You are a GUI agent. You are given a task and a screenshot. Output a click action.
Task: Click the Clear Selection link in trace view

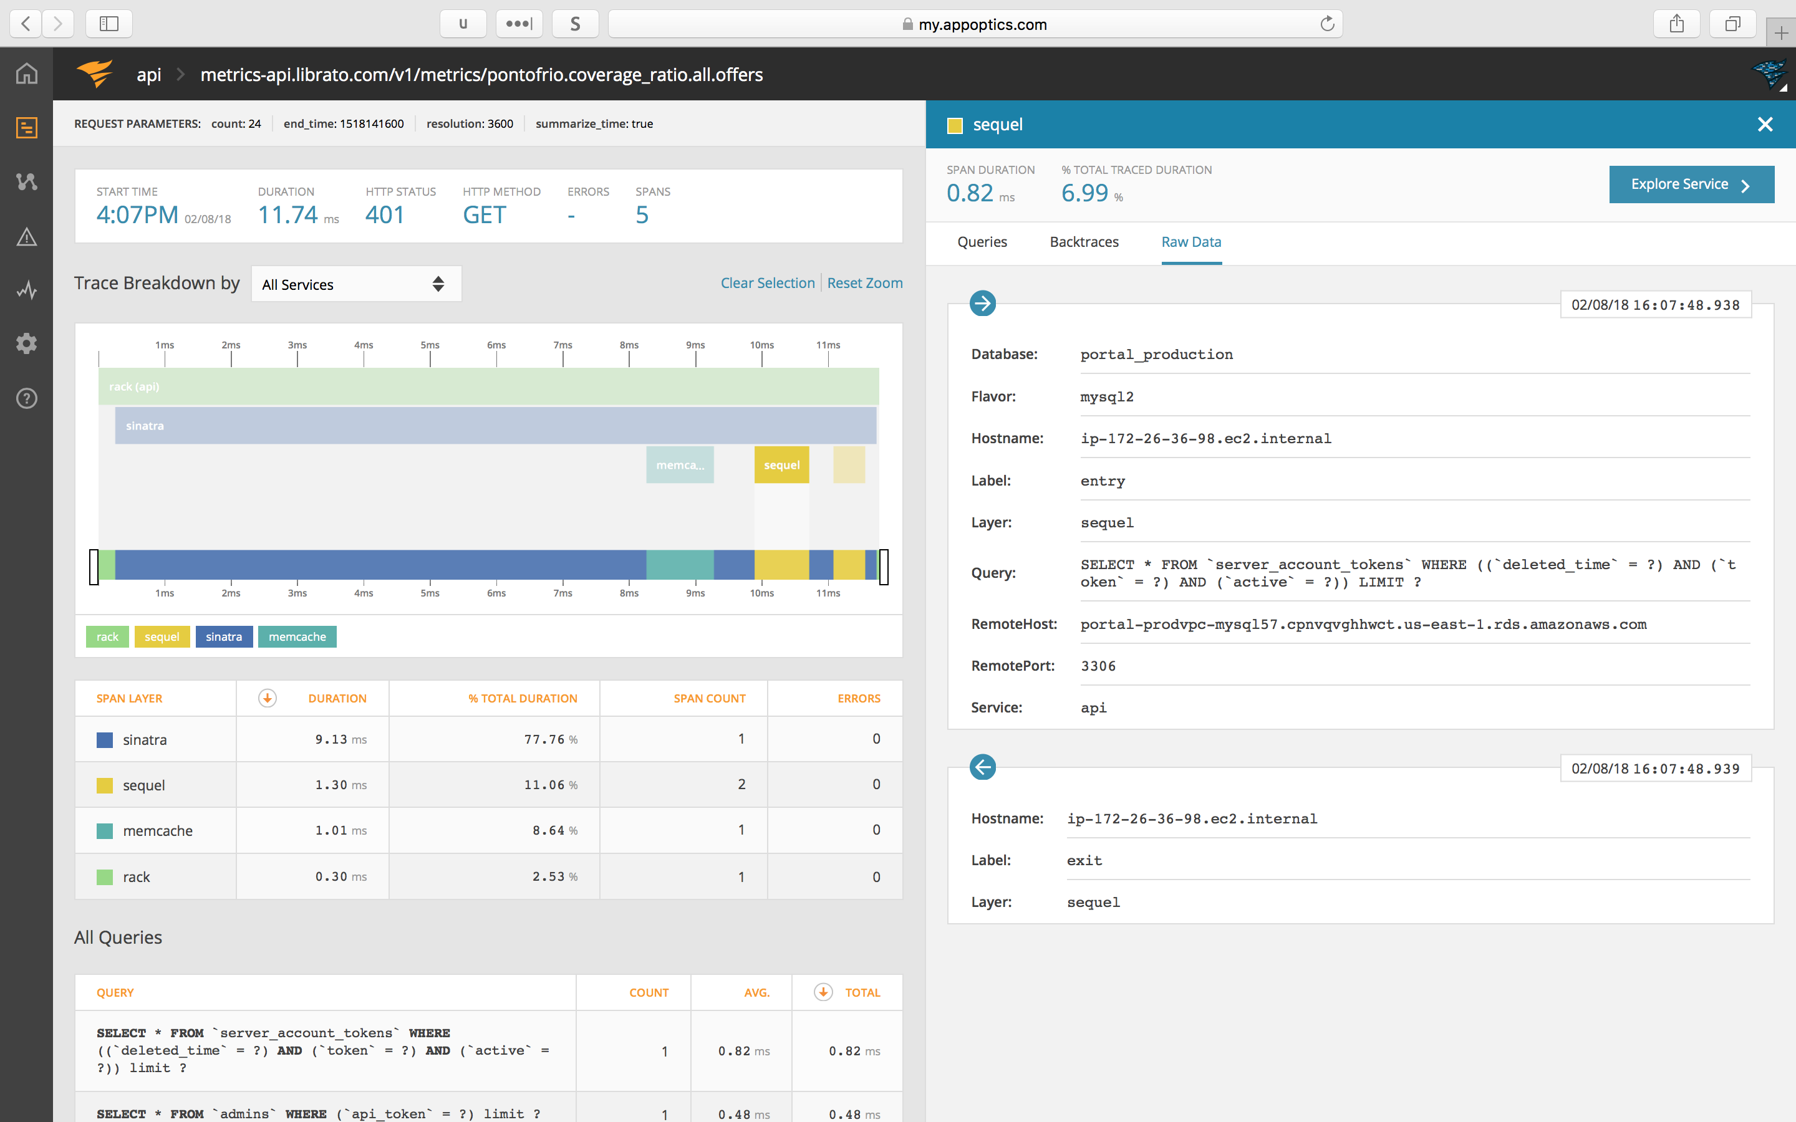pos(765,282)
